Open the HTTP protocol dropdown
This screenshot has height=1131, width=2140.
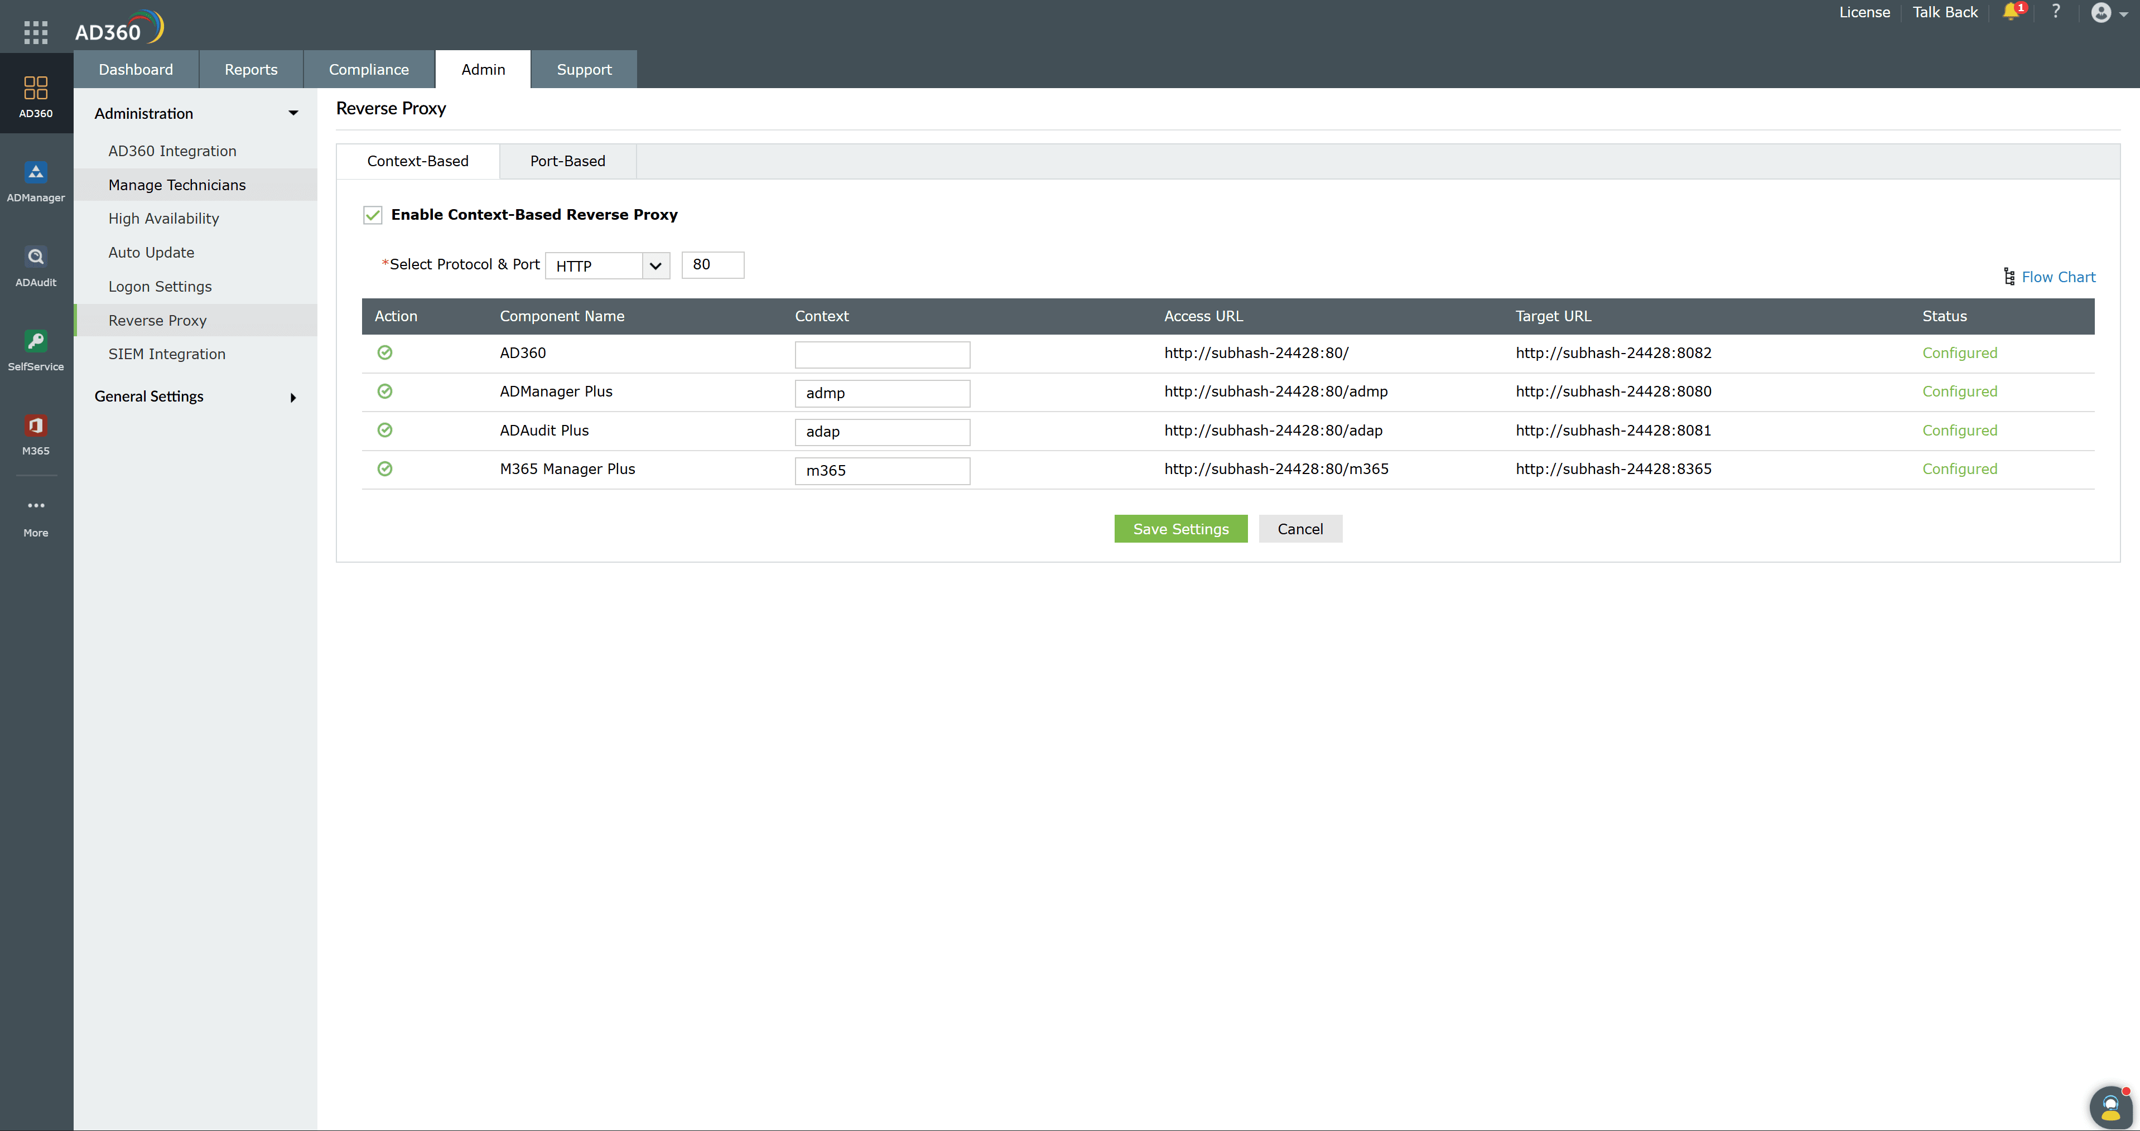pos(608,265)
